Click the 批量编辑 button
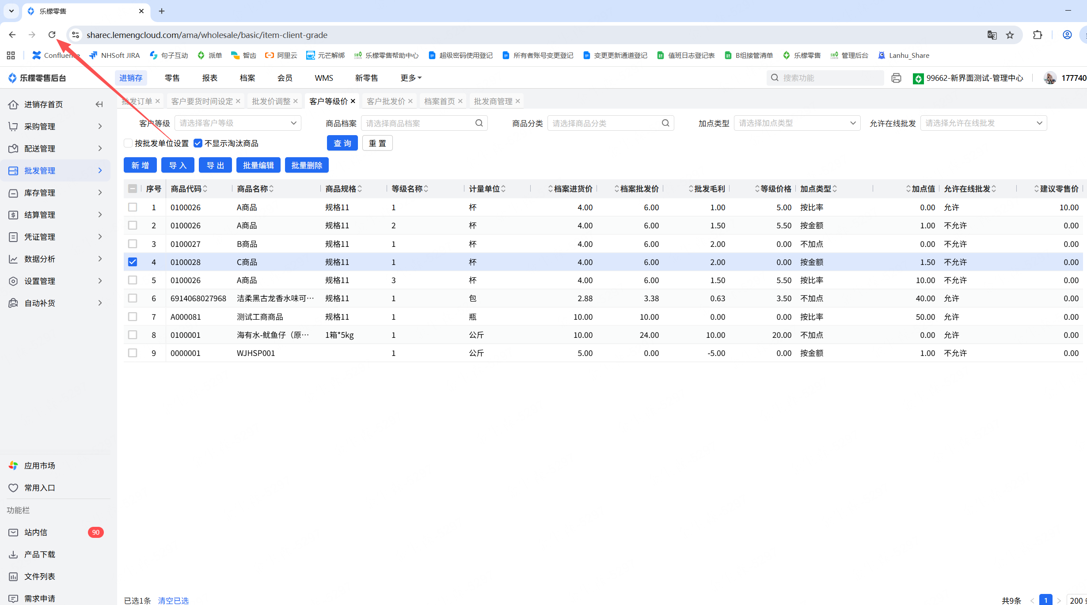 click(x=258, y=165)
